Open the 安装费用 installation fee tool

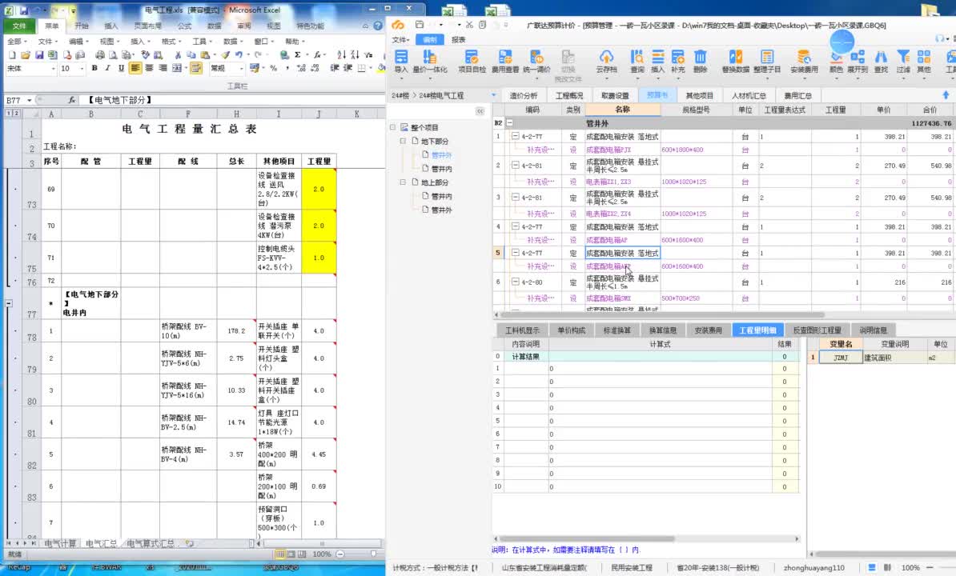804,62
